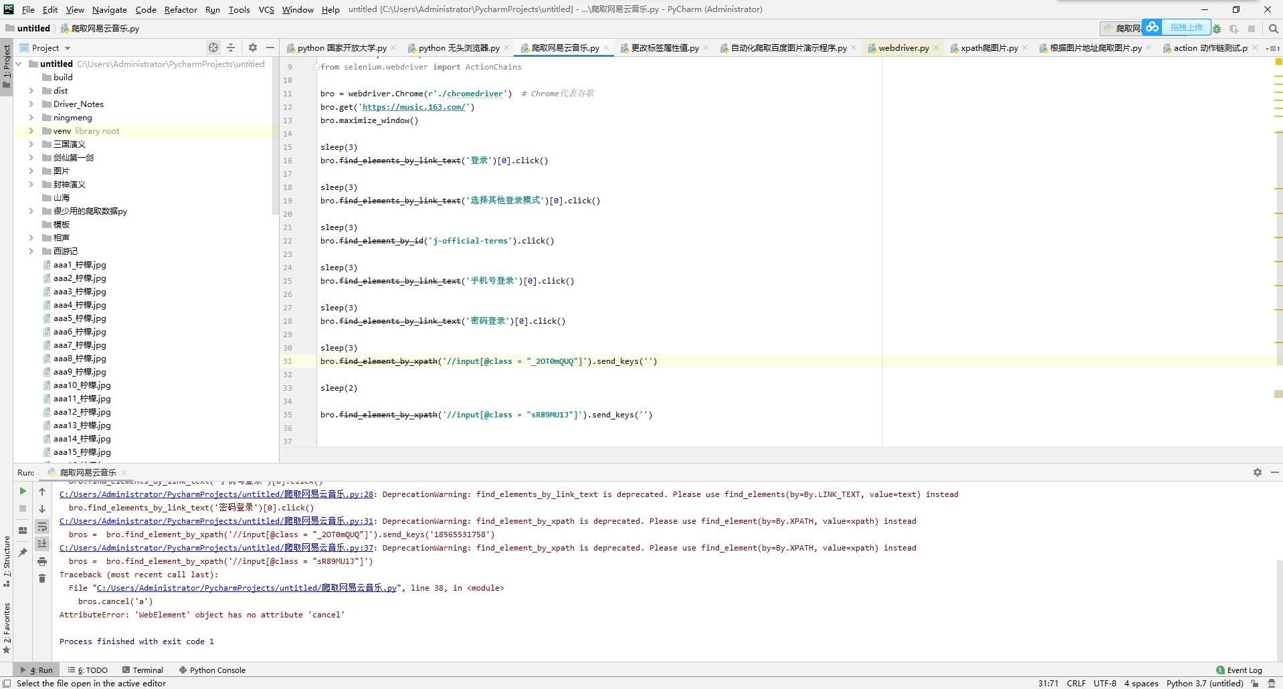Click the print icon in Run panel
This screenshot has width=1283, height=689.
click(41, 561)
